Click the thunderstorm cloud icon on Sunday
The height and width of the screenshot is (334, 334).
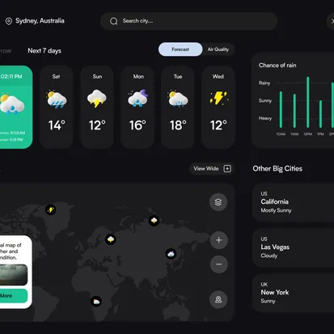[x=97, y=99]
